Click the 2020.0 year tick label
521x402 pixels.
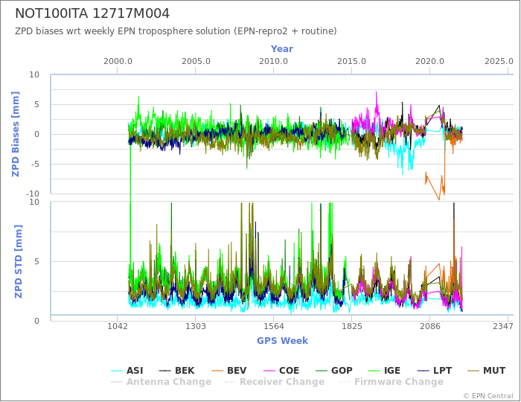tap(429, 62)
